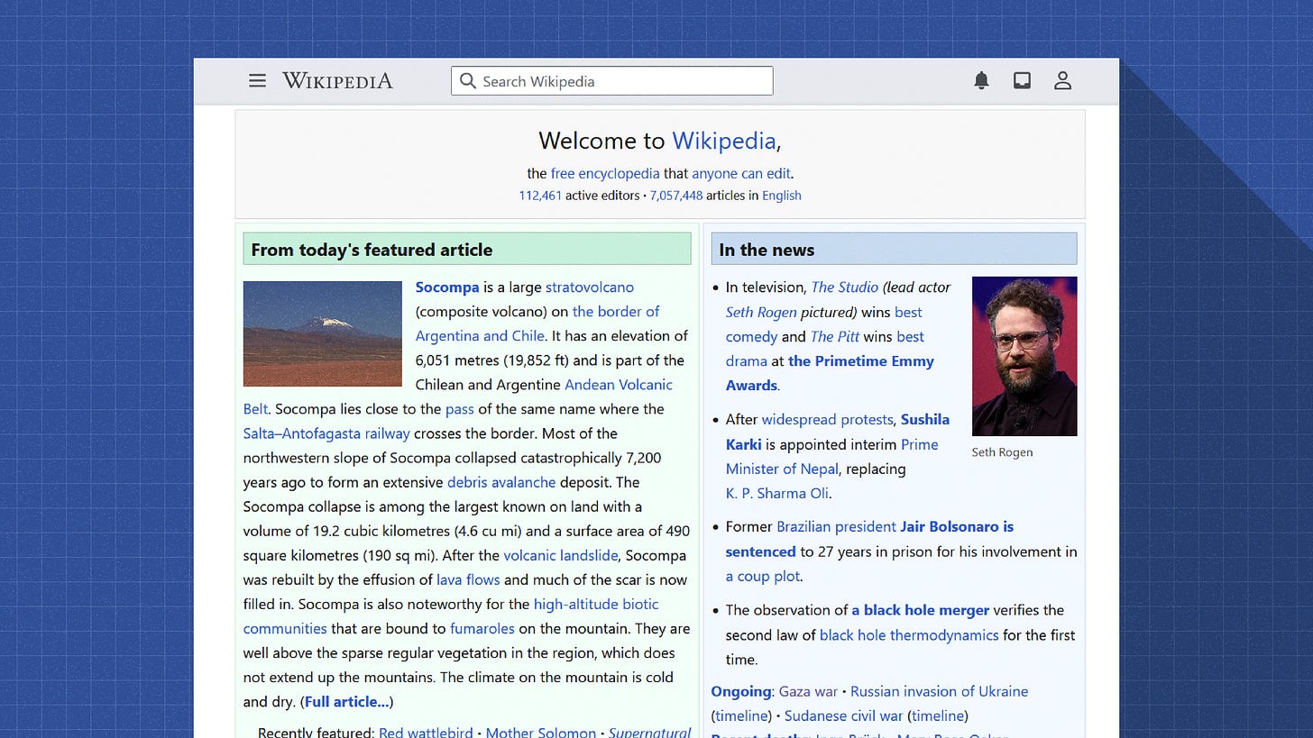Screen dimensions: 1313x738
Task: Open the debris avalanche link
Action: [x=501, y=482]
